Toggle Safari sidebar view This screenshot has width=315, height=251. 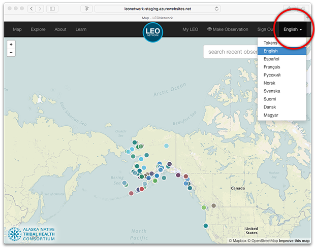pos(53,9)
